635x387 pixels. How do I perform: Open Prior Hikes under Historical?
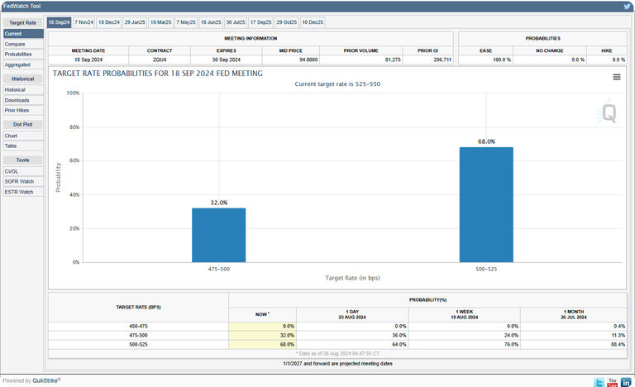pos(17,110)
